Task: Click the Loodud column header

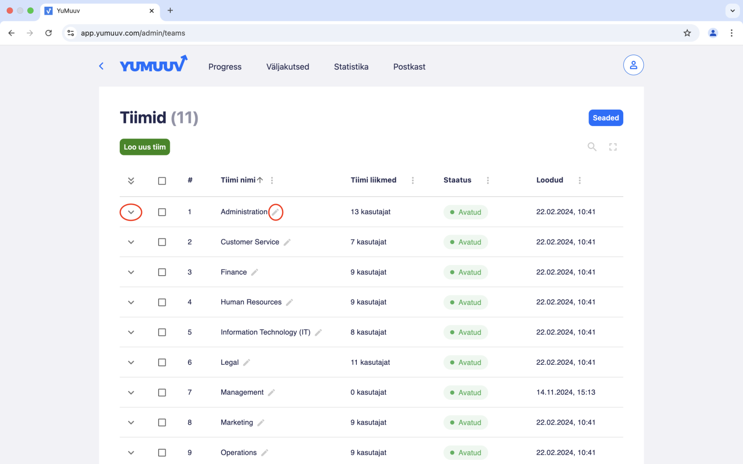Action: click(550, 180)
